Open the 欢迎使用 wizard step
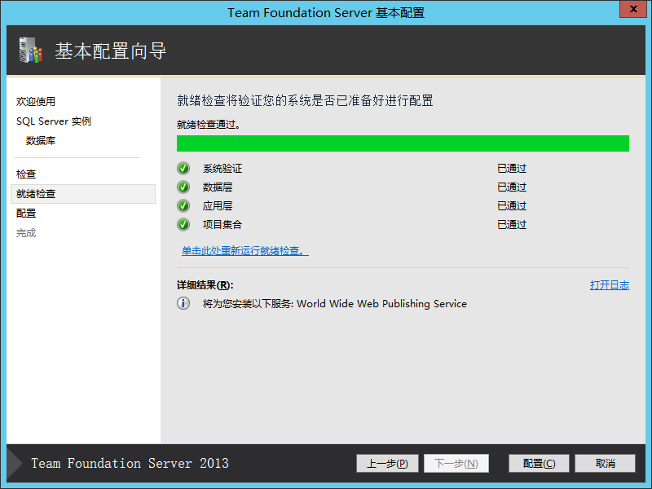The width and height of the screenshot is (652, 489). pos(36,101)
